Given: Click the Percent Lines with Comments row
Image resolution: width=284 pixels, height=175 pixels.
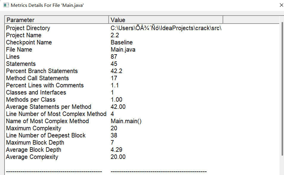Looking at the screenshot, I should [x=45, y=85].
